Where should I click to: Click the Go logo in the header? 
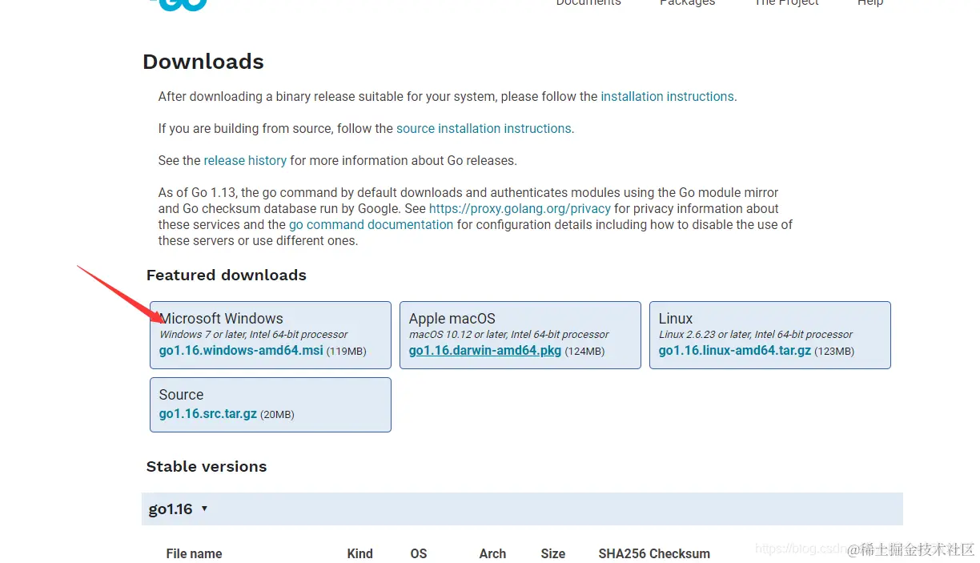(x=177, y=4)
